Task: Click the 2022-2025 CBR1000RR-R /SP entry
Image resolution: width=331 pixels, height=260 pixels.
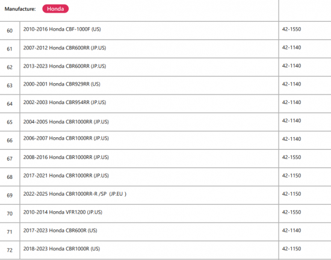Action: 75,194
